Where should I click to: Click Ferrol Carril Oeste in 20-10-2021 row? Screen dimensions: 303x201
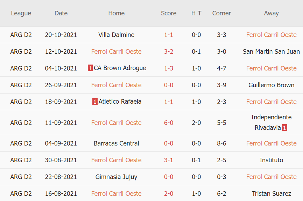[x=271, y=35]
